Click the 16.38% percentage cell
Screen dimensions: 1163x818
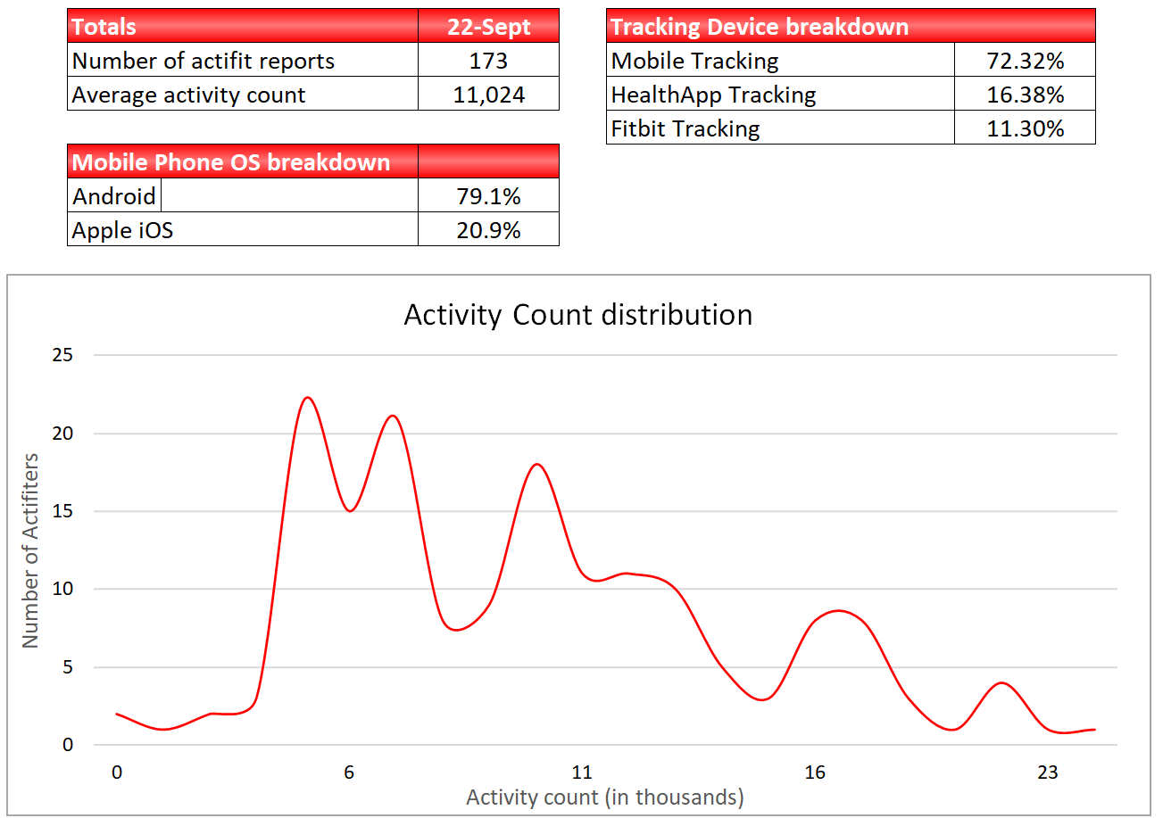click(1025, 94)
